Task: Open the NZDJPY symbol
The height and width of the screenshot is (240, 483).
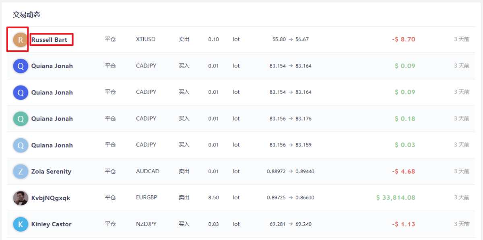Action: pyautogui.click(x=147, y=224)
